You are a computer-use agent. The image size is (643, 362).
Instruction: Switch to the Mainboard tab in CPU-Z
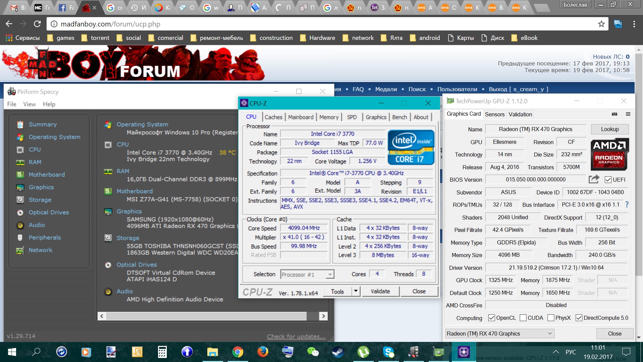[x=300, y=117]
